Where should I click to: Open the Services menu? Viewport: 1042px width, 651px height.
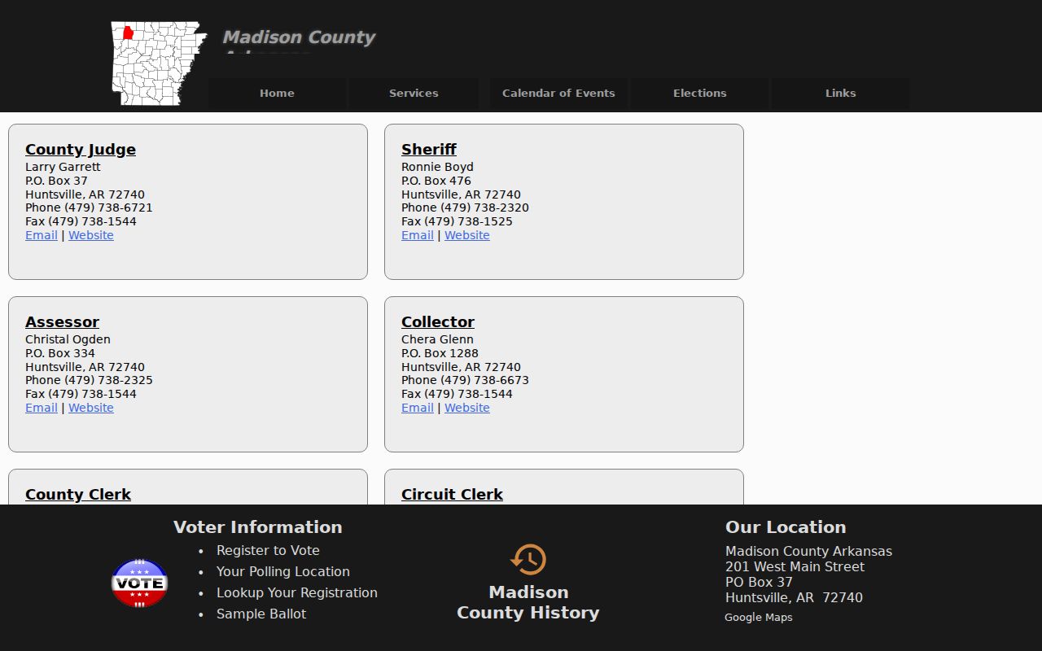414,93
